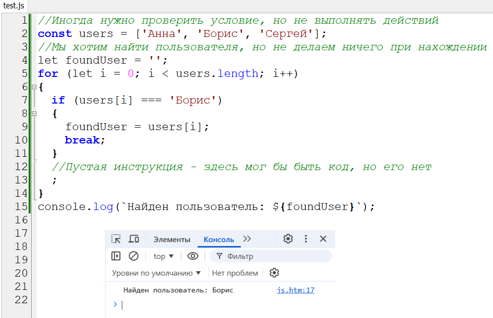This screenshot has height=318, width=493.
Task: Open the top context dropdown
Action: click(163, 256)
